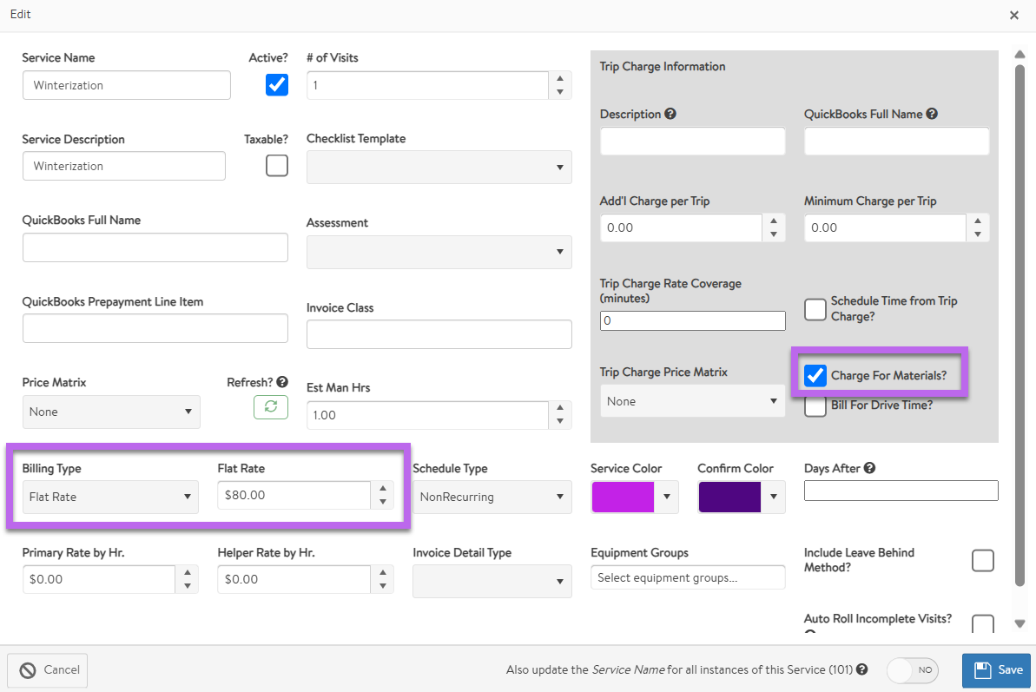Decrease Flat Rate using the down arrow
The width and height of the screenshot is (1036, 692).
[x=382, y=503]
